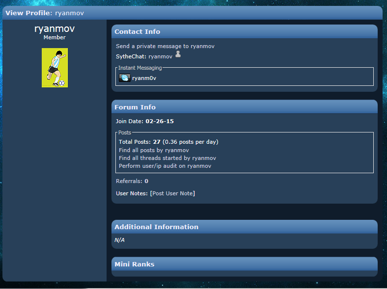Click the Forum Info section header
Viewport: 387px width, 289px height.
pyautogui.click(x=245, y=107)
